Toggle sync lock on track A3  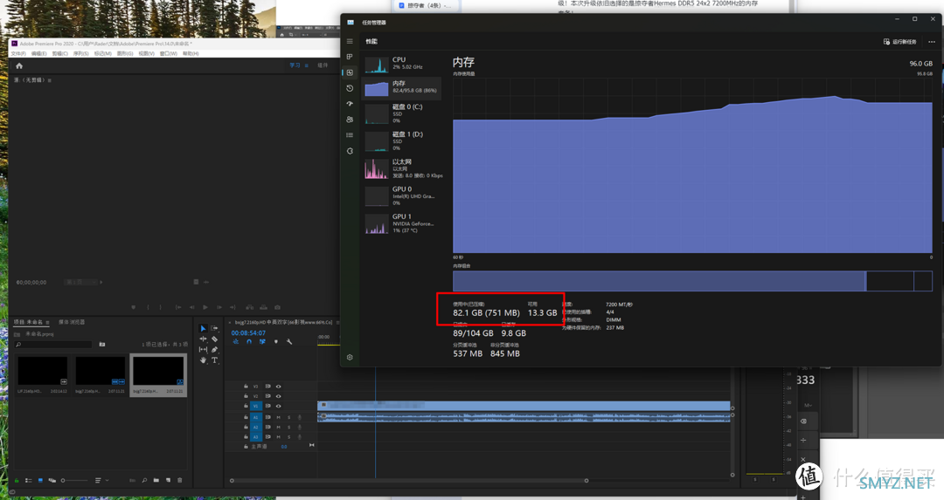tap(268, 437)
